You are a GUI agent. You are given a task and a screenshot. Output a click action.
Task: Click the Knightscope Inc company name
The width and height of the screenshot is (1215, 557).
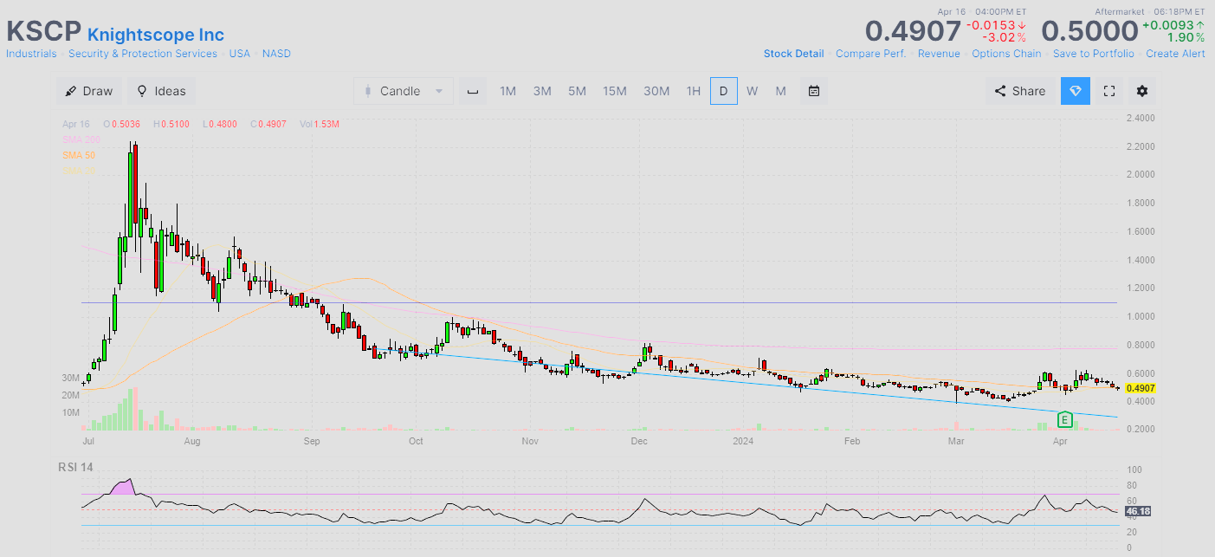pos(156,35)
